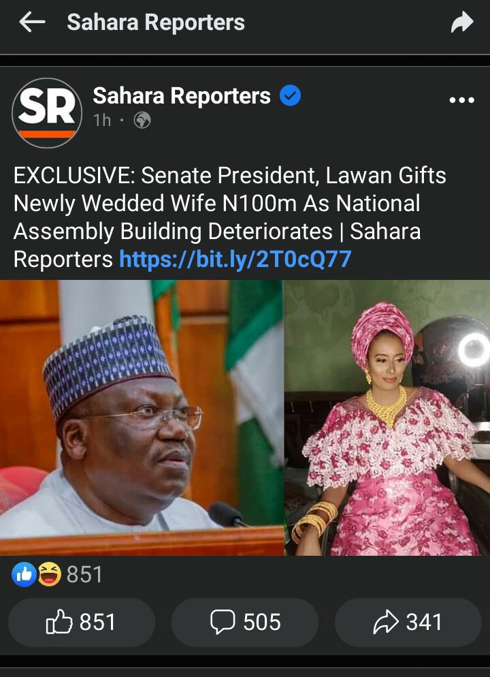The image size is (490, 677).
Task: Open the Sahara Reporters page name in post
Action: [x=182, y=96]
